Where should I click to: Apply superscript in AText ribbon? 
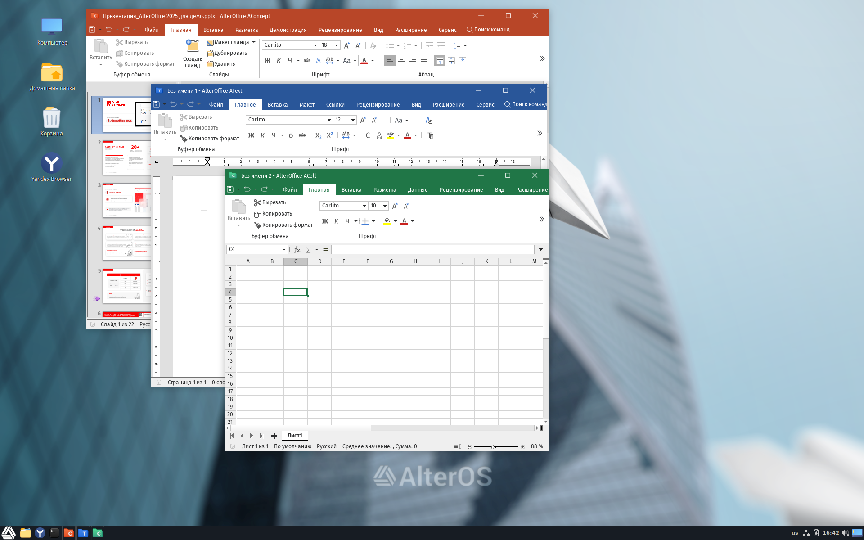(330, 135)
